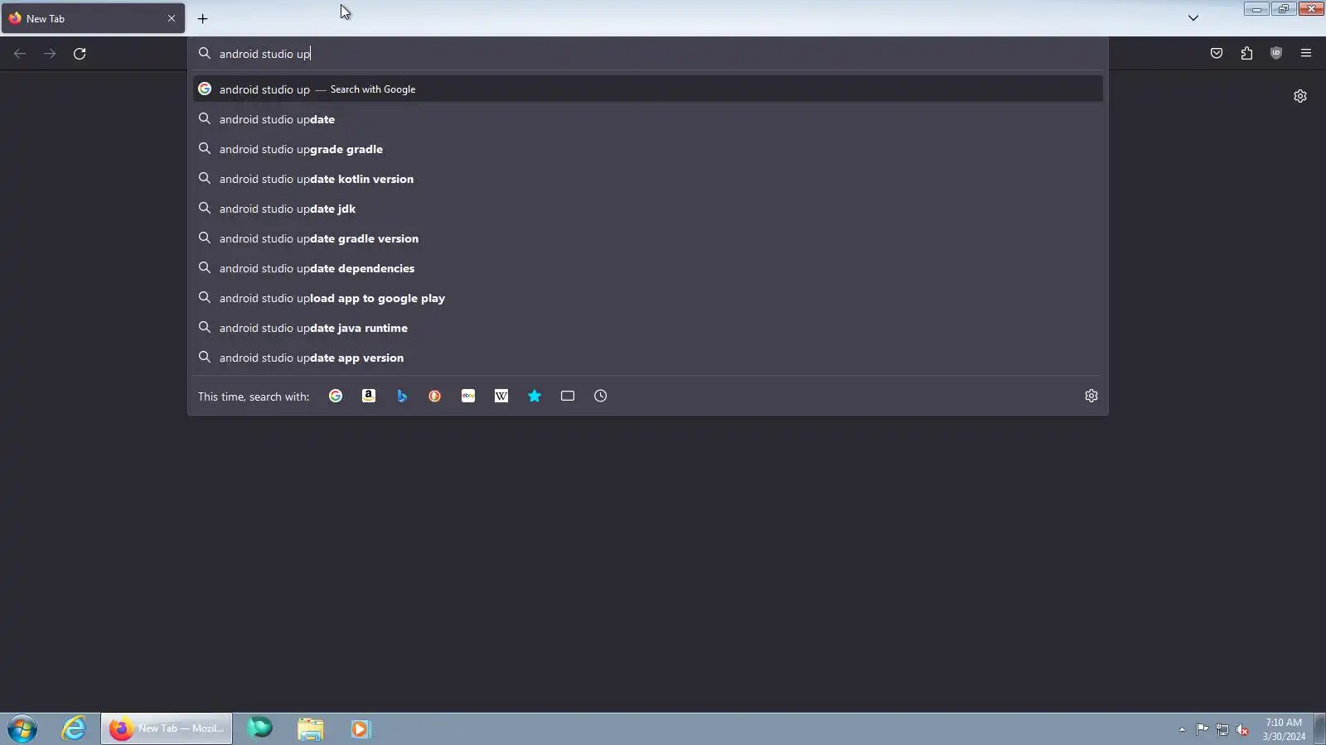Image resolution: width=1326 pixels, height=745 pixels.
Task: Go forward one page
Action: (x=50, y=54)
